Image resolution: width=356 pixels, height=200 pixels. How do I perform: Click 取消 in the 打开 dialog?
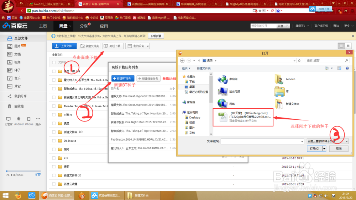tap(339, 148)
